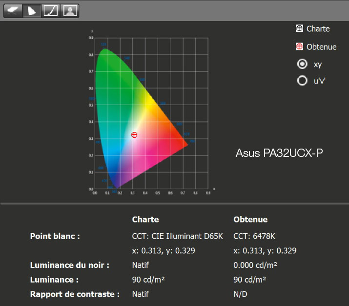Click the Obtenue column header

coord(250,219)
